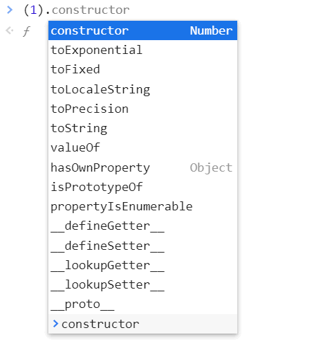Select toLocaleString in the suggestion list

coord(142,89)
